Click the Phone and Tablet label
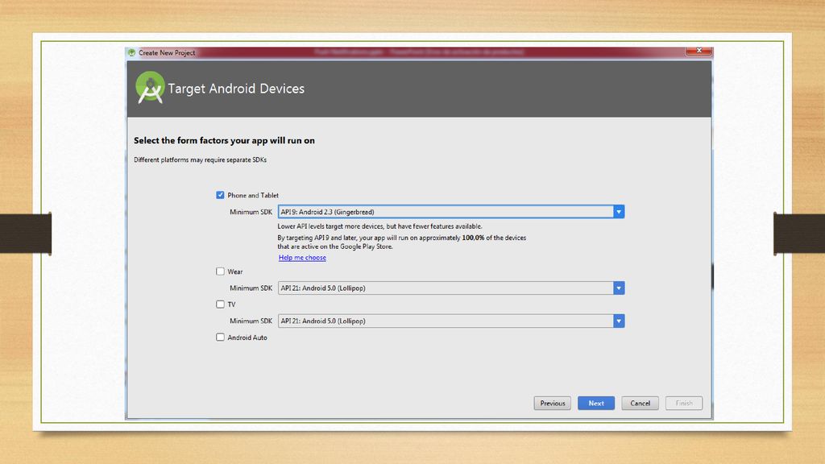Viewport: 825px width, 464px height. coord(253,195)
